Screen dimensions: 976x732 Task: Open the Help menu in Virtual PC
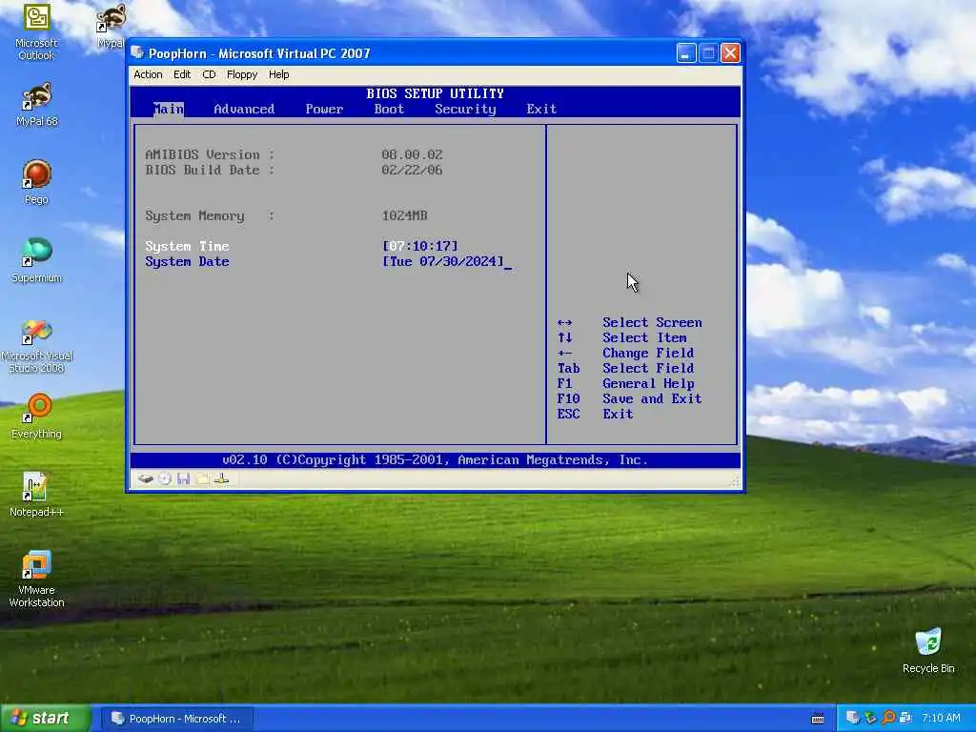pos(278,74)
